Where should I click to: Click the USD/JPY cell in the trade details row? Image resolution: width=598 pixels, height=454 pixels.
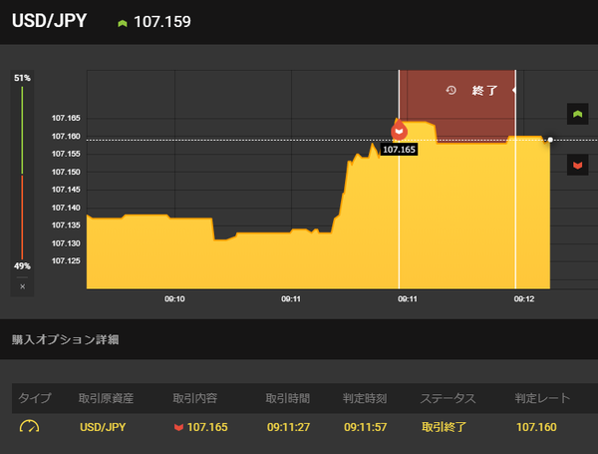[x=103, y=427]
